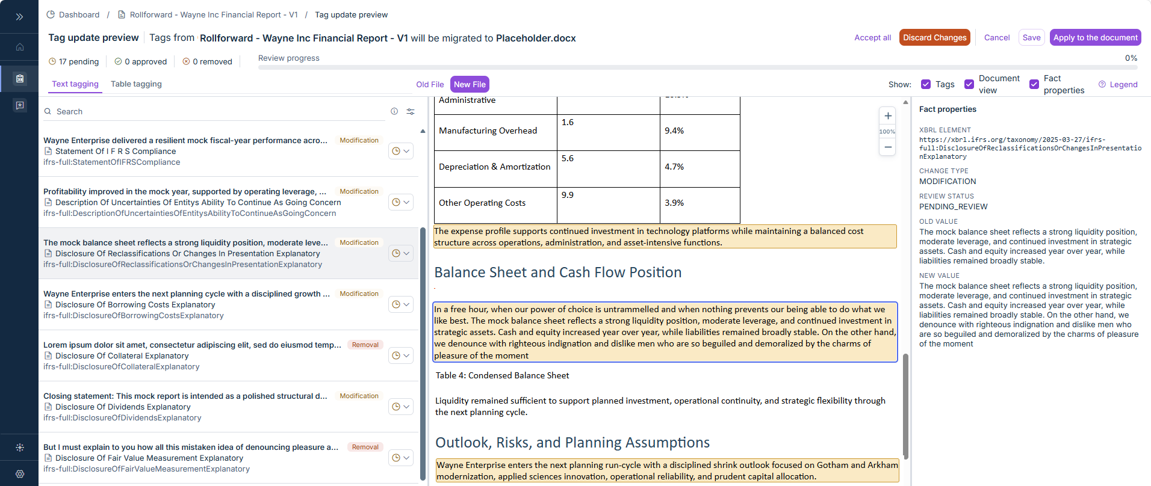Click the document icon beside Disclosure Of Collateral Explanatory
This screenshot has height=486, width=1151.
point(48,356)
